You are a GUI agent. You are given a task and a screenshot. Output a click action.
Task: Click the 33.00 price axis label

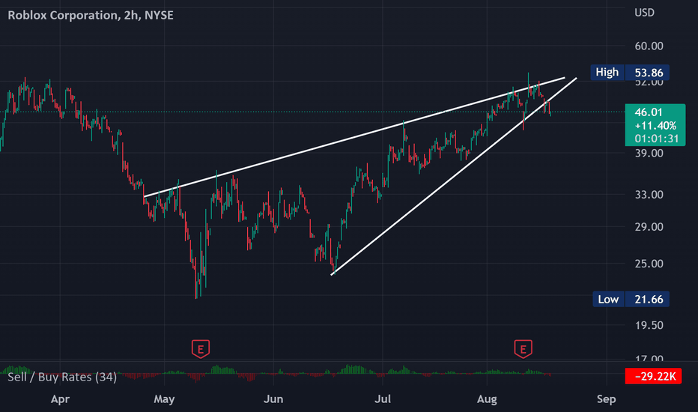tap(649, 195)
